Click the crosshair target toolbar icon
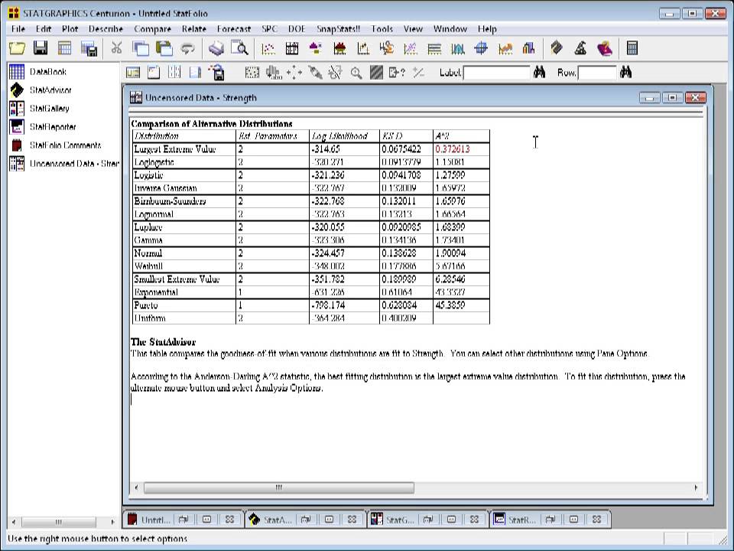734x551 pixels. point(481,48)
